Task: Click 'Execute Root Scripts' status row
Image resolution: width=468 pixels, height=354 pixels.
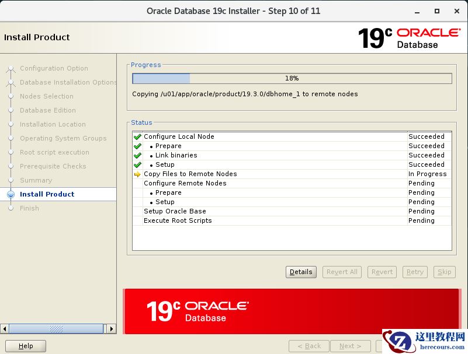Action: point(292,220)
